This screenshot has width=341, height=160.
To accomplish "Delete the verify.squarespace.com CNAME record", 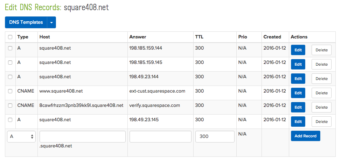I will point(321,107).
